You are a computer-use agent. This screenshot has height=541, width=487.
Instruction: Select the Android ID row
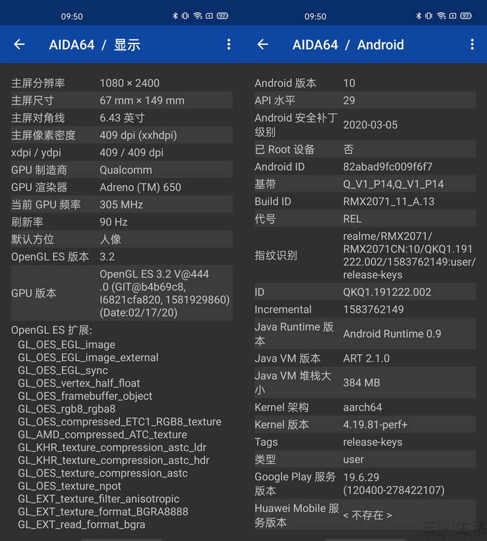(x=365, y=167)
